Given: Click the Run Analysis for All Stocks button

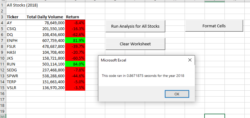Looking at the screenshot, I should 135,26.
